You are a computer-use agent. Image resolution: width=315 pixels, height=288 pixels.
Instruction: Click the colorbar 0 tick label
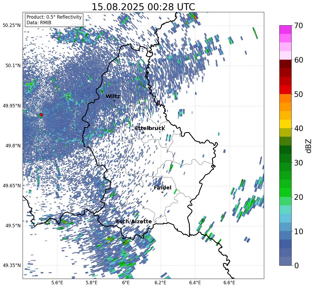296,265
